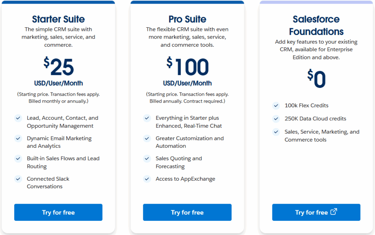Image resolution: width=375 pixels, height=235 pixels.
Task: Select the Starter Suite heading
Action: click(58, 19)
